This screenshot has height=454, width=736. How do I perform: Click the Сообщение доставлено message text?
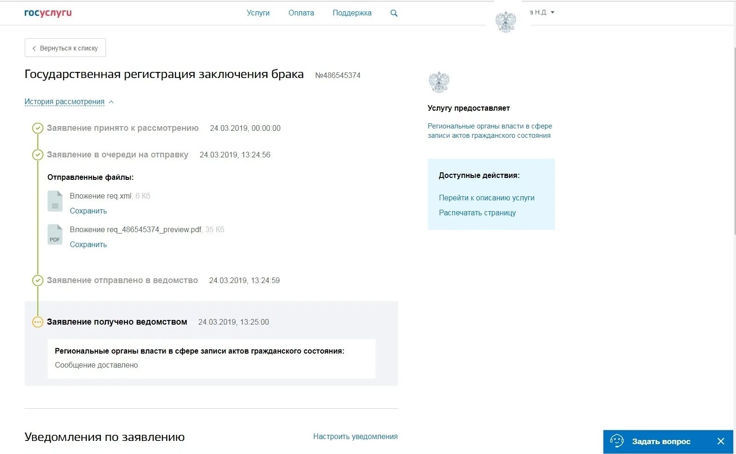(97, 365)
